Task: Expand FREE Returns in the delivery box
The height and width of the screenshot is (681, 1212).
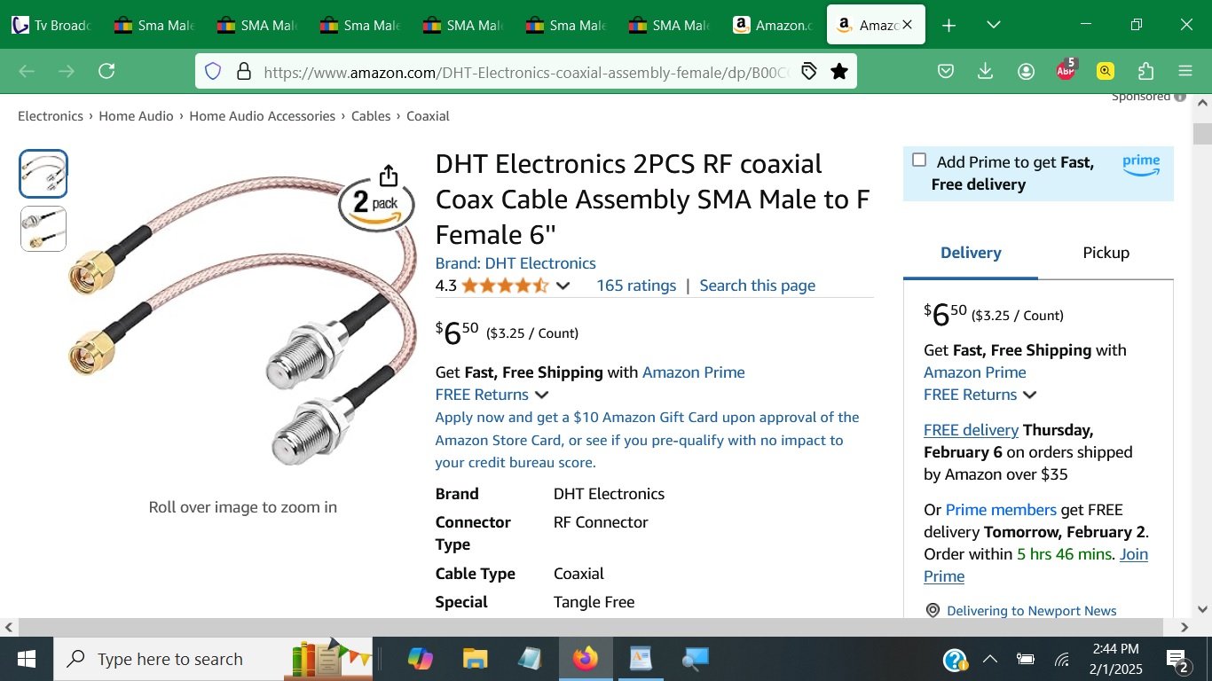Action: coord(1029,395)
